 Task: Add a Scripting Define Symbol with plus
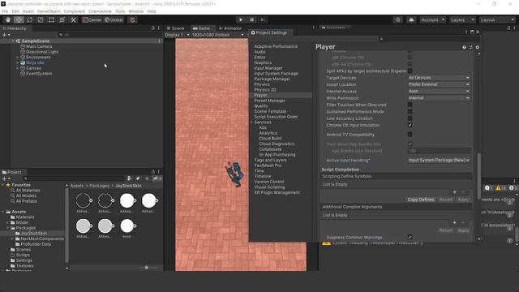click(454, 192)
